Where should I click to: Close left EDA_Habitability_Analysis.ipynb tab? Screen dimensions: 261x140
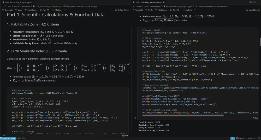(x=33, y=2)
